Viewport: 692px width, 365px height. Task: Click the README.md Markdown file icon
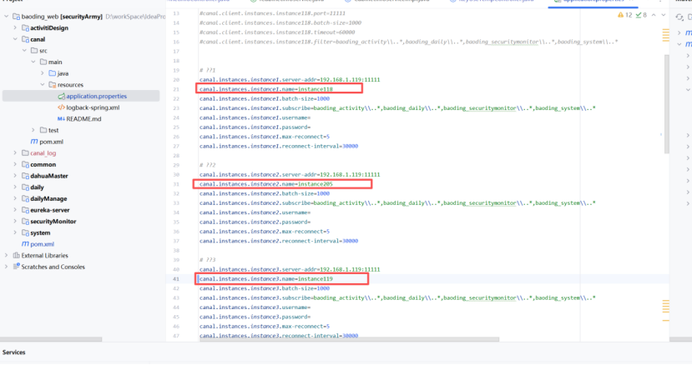[x=61, y=119]
